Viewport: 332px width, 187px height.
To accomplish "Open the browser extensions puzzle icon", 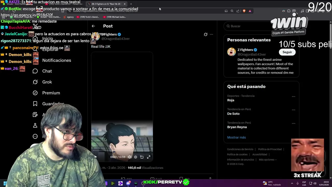I will coord(289,11).
